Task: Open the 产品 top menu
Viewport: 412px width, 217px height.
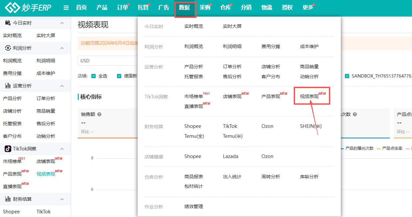Action: click(102, 7)
